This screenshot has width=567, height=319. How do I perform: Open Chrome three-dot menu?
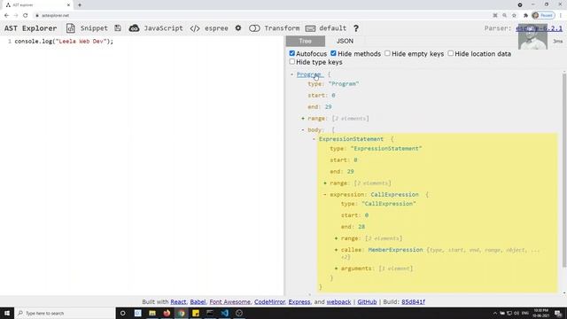click(x=561, y=15)
